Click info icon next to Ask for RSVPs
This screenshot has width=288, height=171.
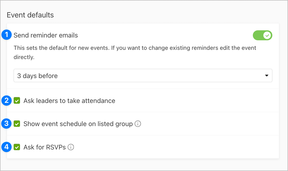coord(71,147)
